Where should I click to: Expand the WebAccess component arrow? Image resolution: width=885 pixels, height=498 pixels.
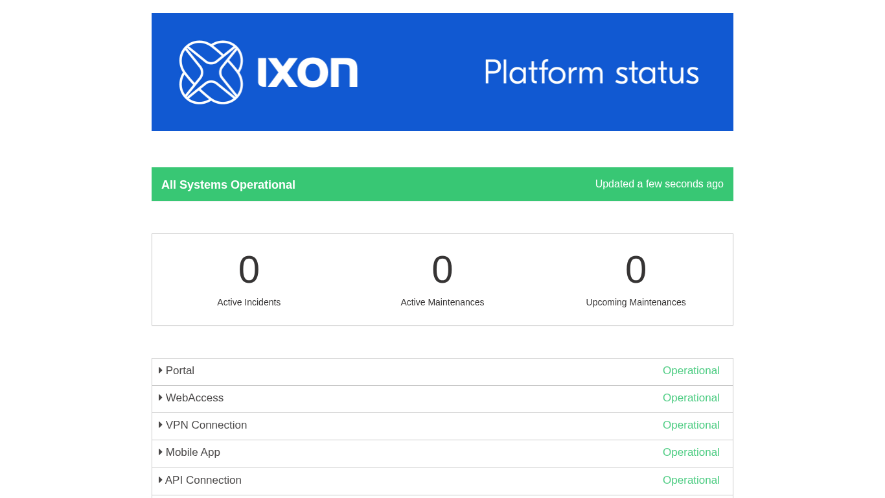(x=161, y=397)
